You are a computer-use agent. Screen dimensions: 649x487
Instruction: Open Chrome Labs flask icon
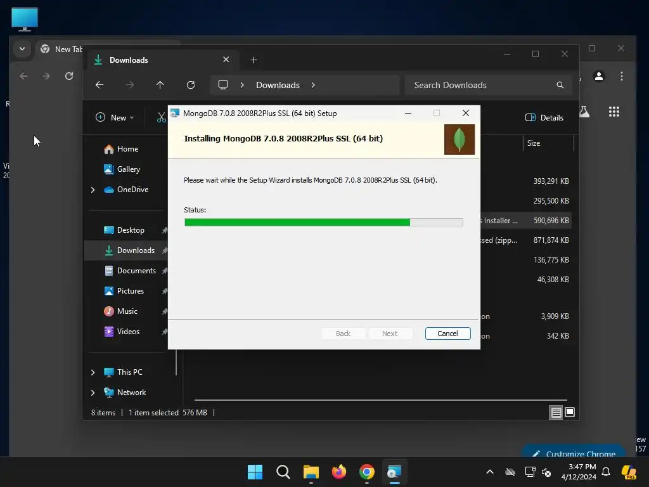click(584, 112)
